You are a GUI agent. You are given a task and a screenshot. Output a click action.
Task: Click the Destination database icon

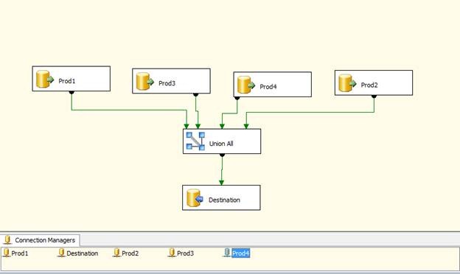point(195,198)
